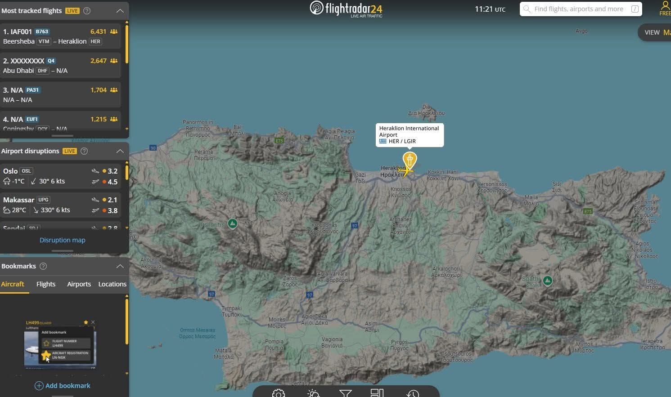Open help for Most tracked flights
Screen dimensions: 671x397
click(87, 11)
